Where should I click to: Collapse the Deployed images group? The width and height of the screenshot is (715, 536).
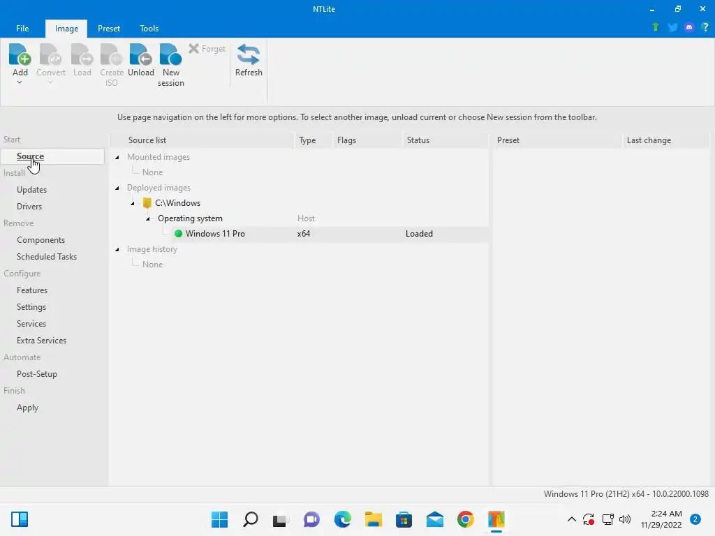pos(117,188)
